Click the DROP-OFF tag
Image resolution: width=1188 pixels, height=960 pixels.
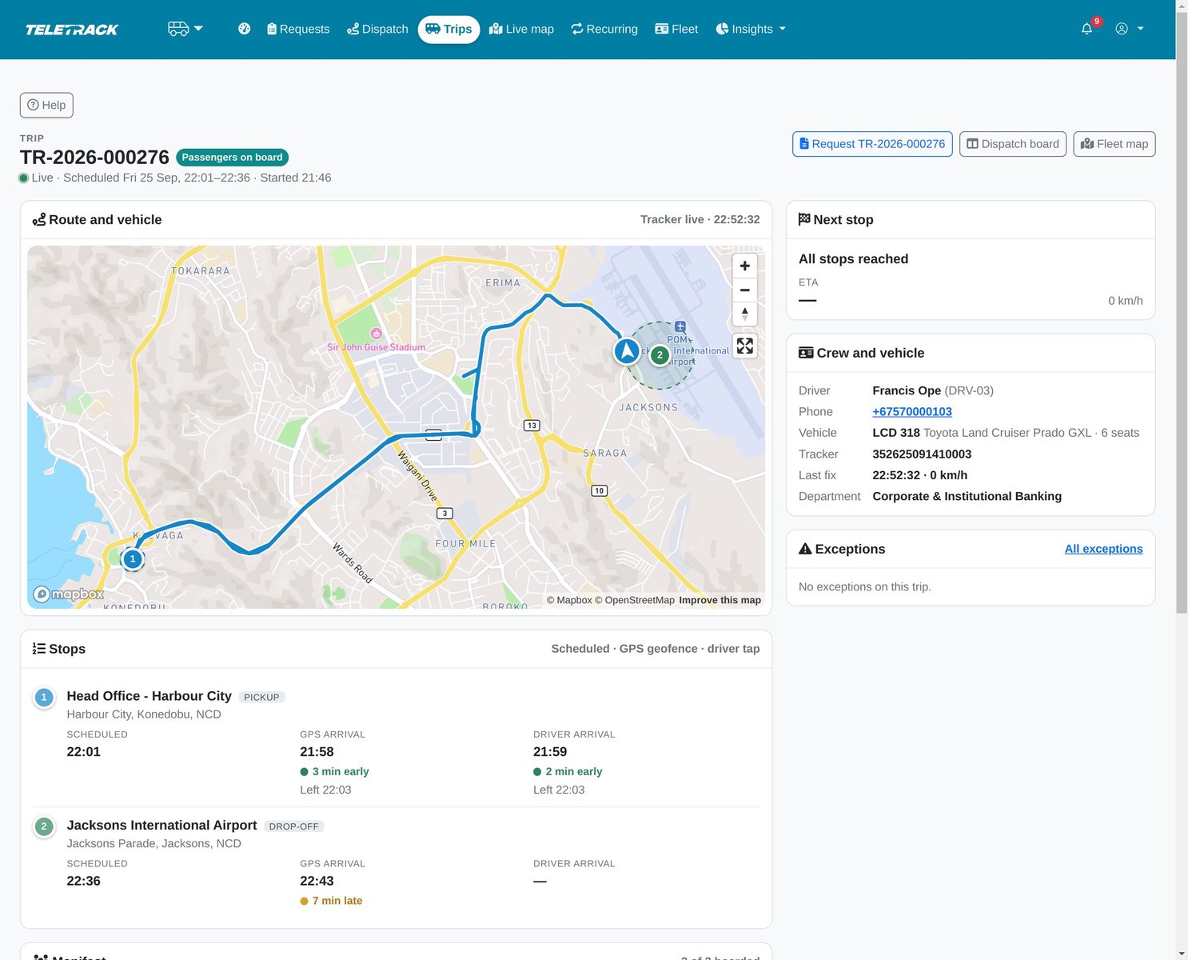[x=293, y=826]
